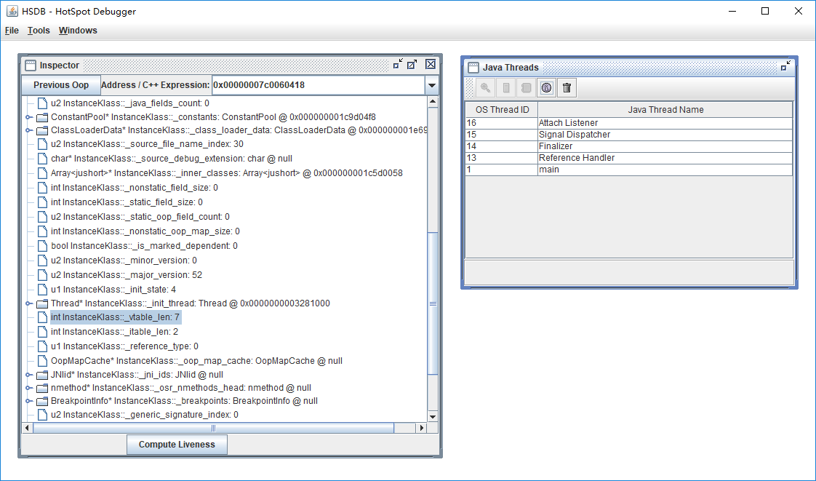This screenshot has width=816, height=481.
Task: Select the Signal Dispatcher thread row
Action: tap(628, 135)
